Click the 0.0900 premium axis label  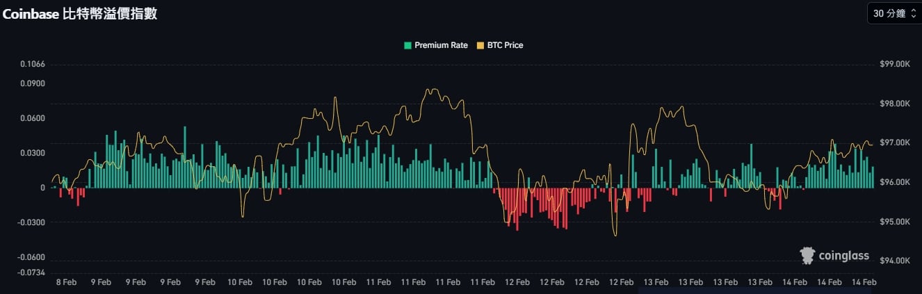33,83
